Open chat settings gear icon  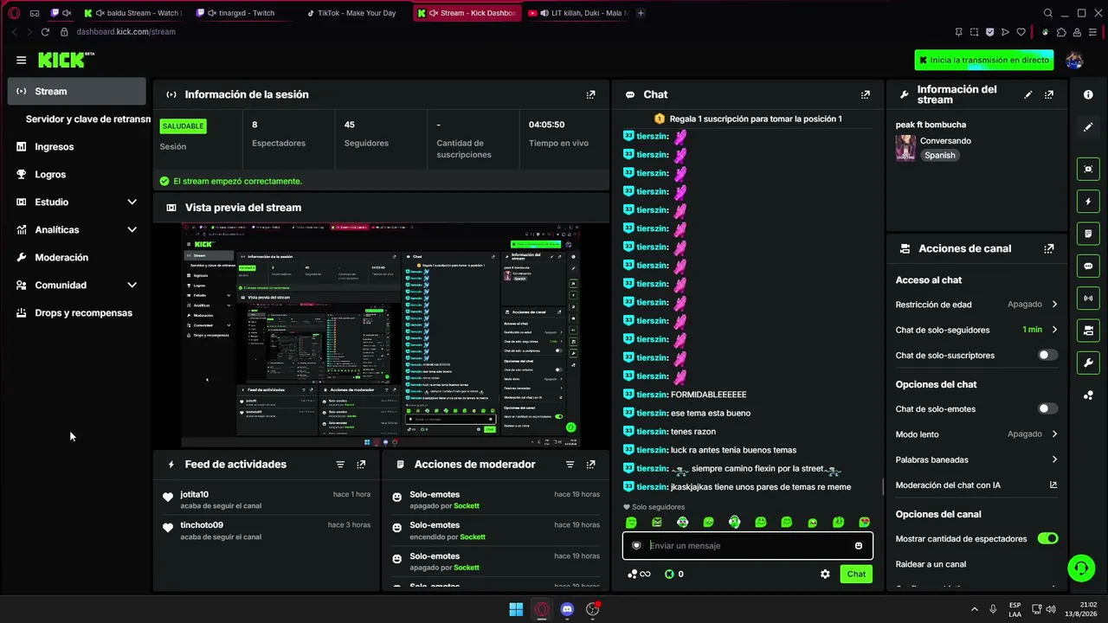click(825, 574)
